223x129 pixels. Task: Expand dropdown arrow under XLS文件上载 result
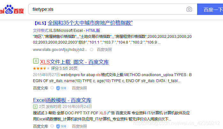point(52,88)
